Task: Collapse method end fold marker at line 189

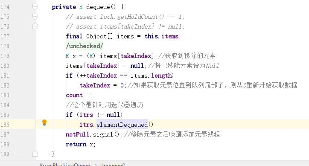Action: [35, 154]
